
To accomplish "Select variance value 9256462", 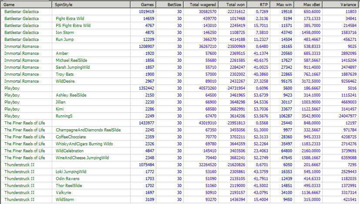I will click(x=349, y=81).
